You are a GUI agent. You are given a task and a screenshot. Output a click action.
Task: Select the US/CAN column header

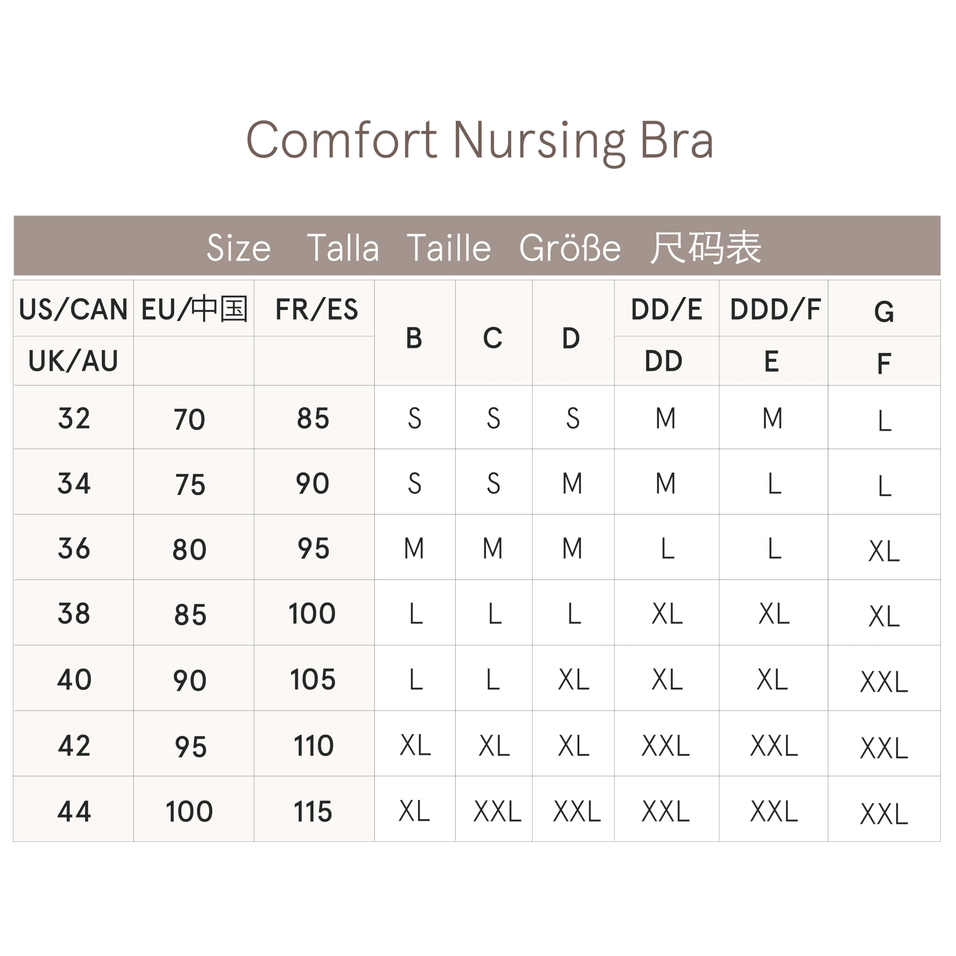pos(73,309)
